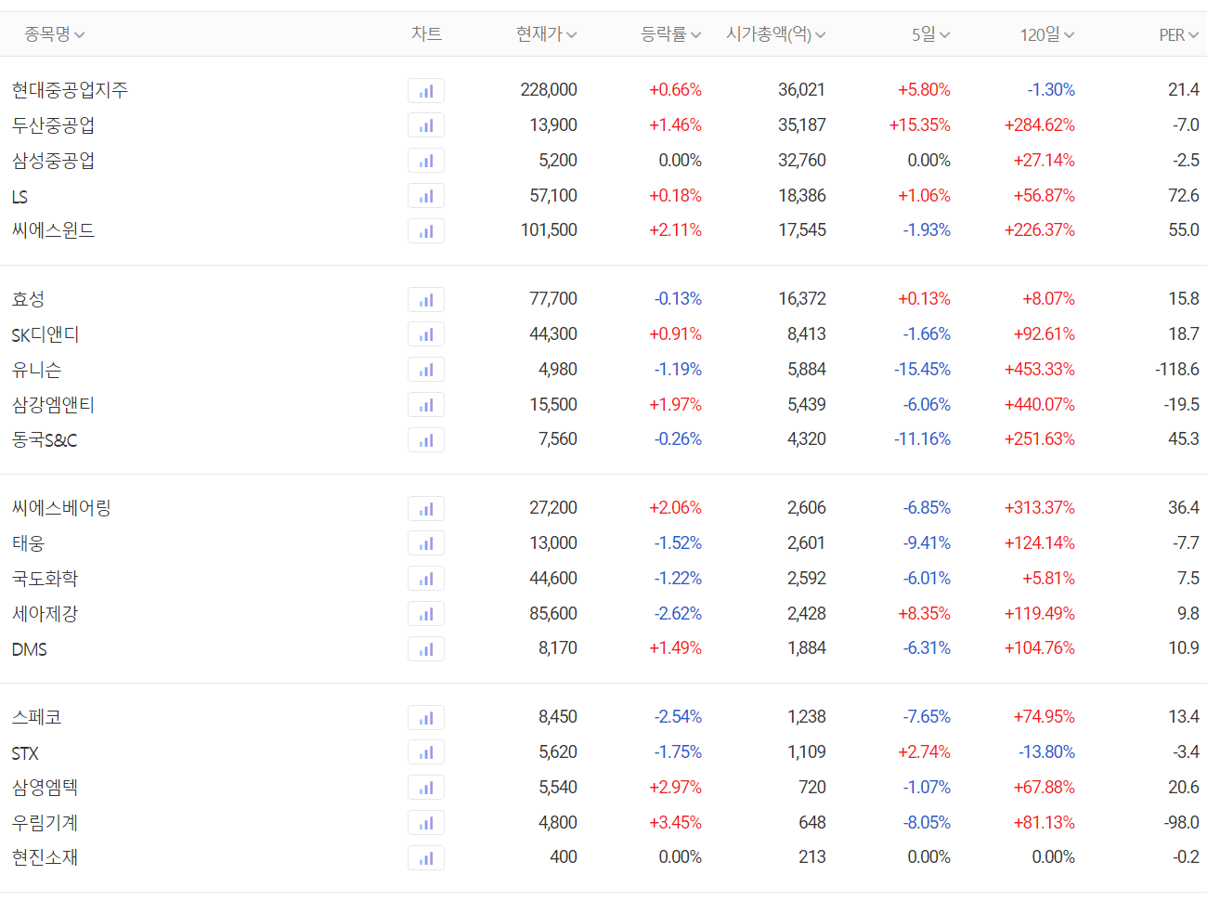Open chart icon for 씨에스베어링
This screenshot has width=1207, height=901.
[x=426, y=509]
